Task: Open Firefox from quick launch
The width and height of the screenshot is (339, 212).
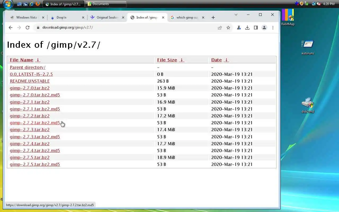Action: 38,4
